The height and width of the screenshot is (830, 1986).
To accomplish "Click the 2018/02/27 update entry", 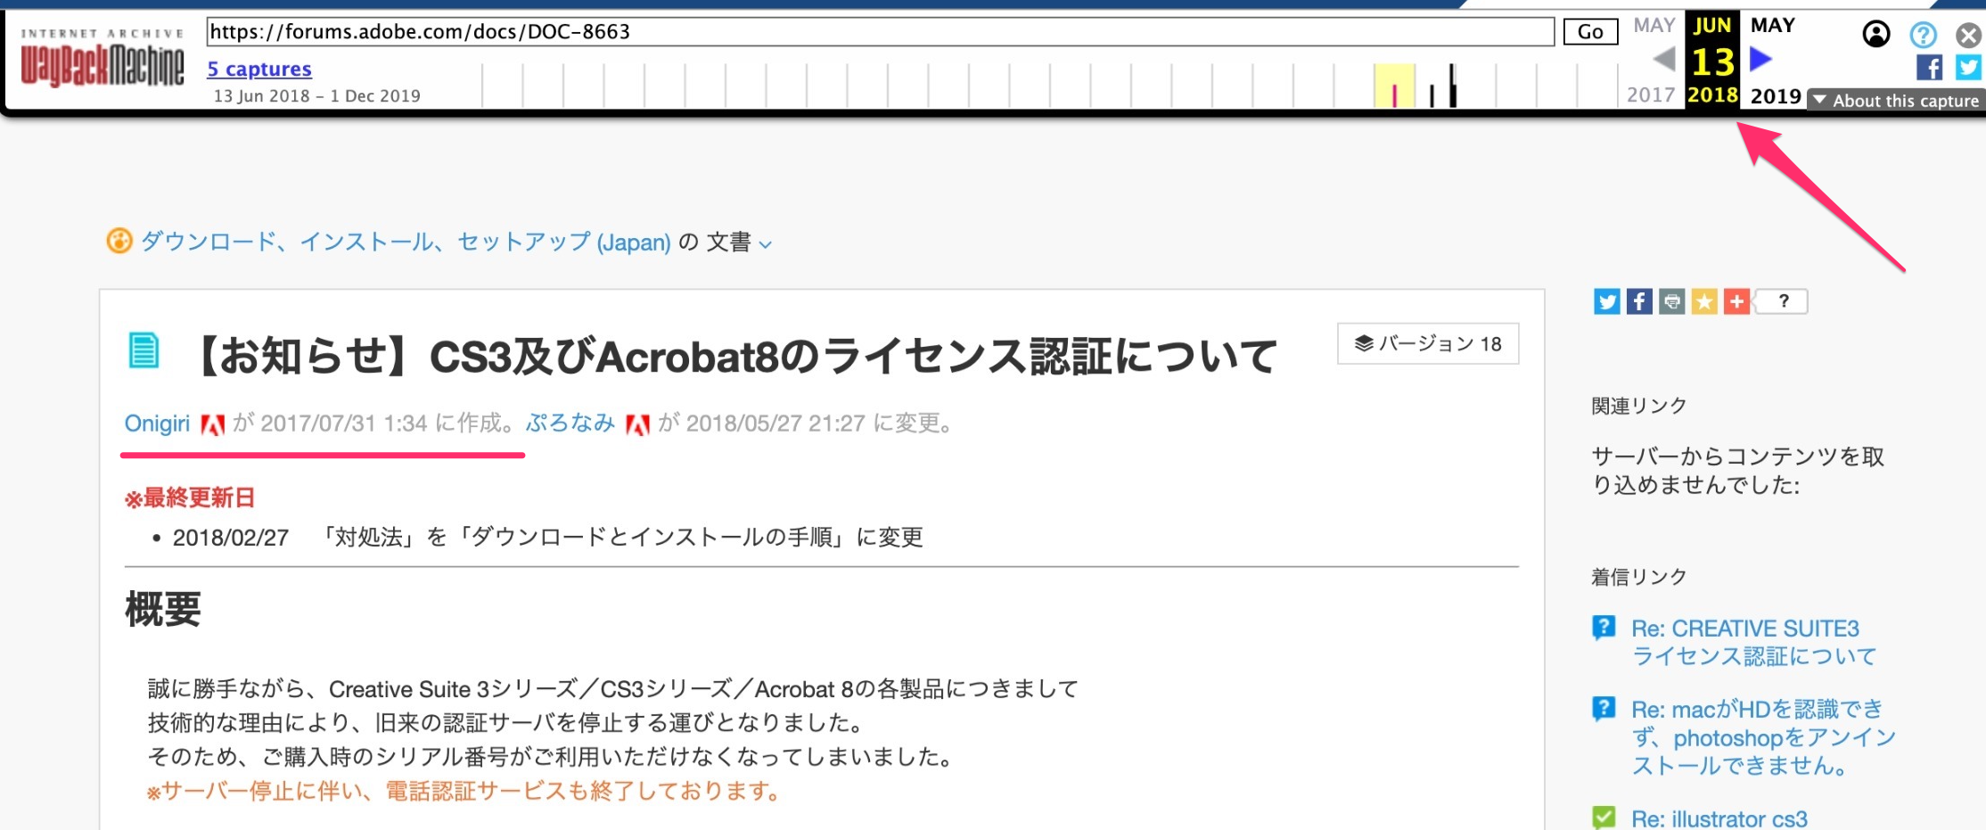I will pyautogui.click(x=547, y=538).
